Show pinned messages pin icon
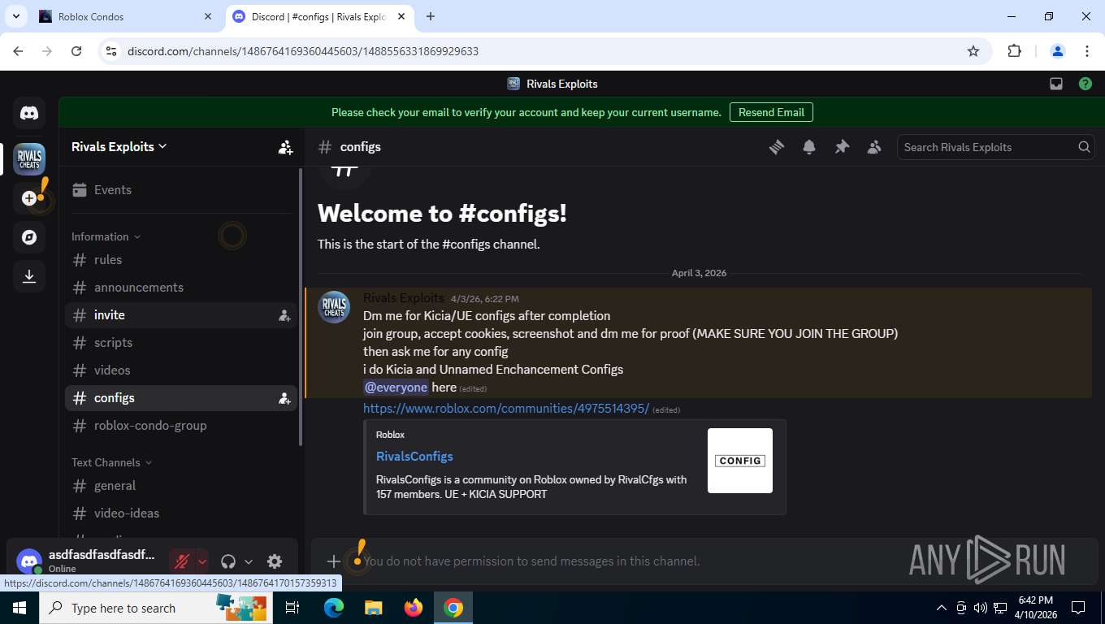 tap(842, 147)
